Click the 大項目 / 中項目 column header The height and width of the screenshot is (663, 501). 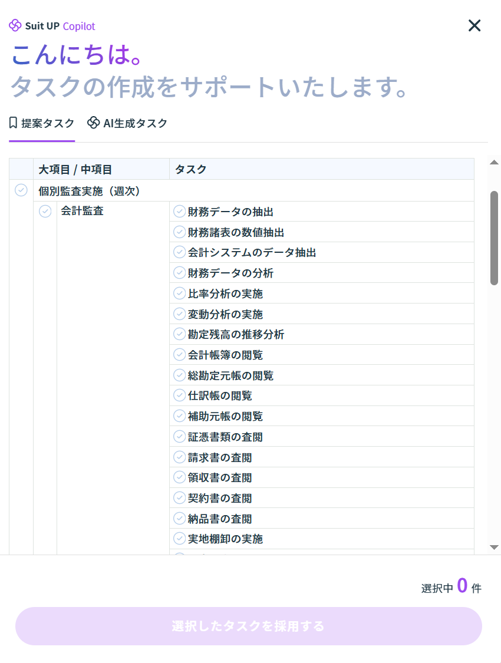75,169
